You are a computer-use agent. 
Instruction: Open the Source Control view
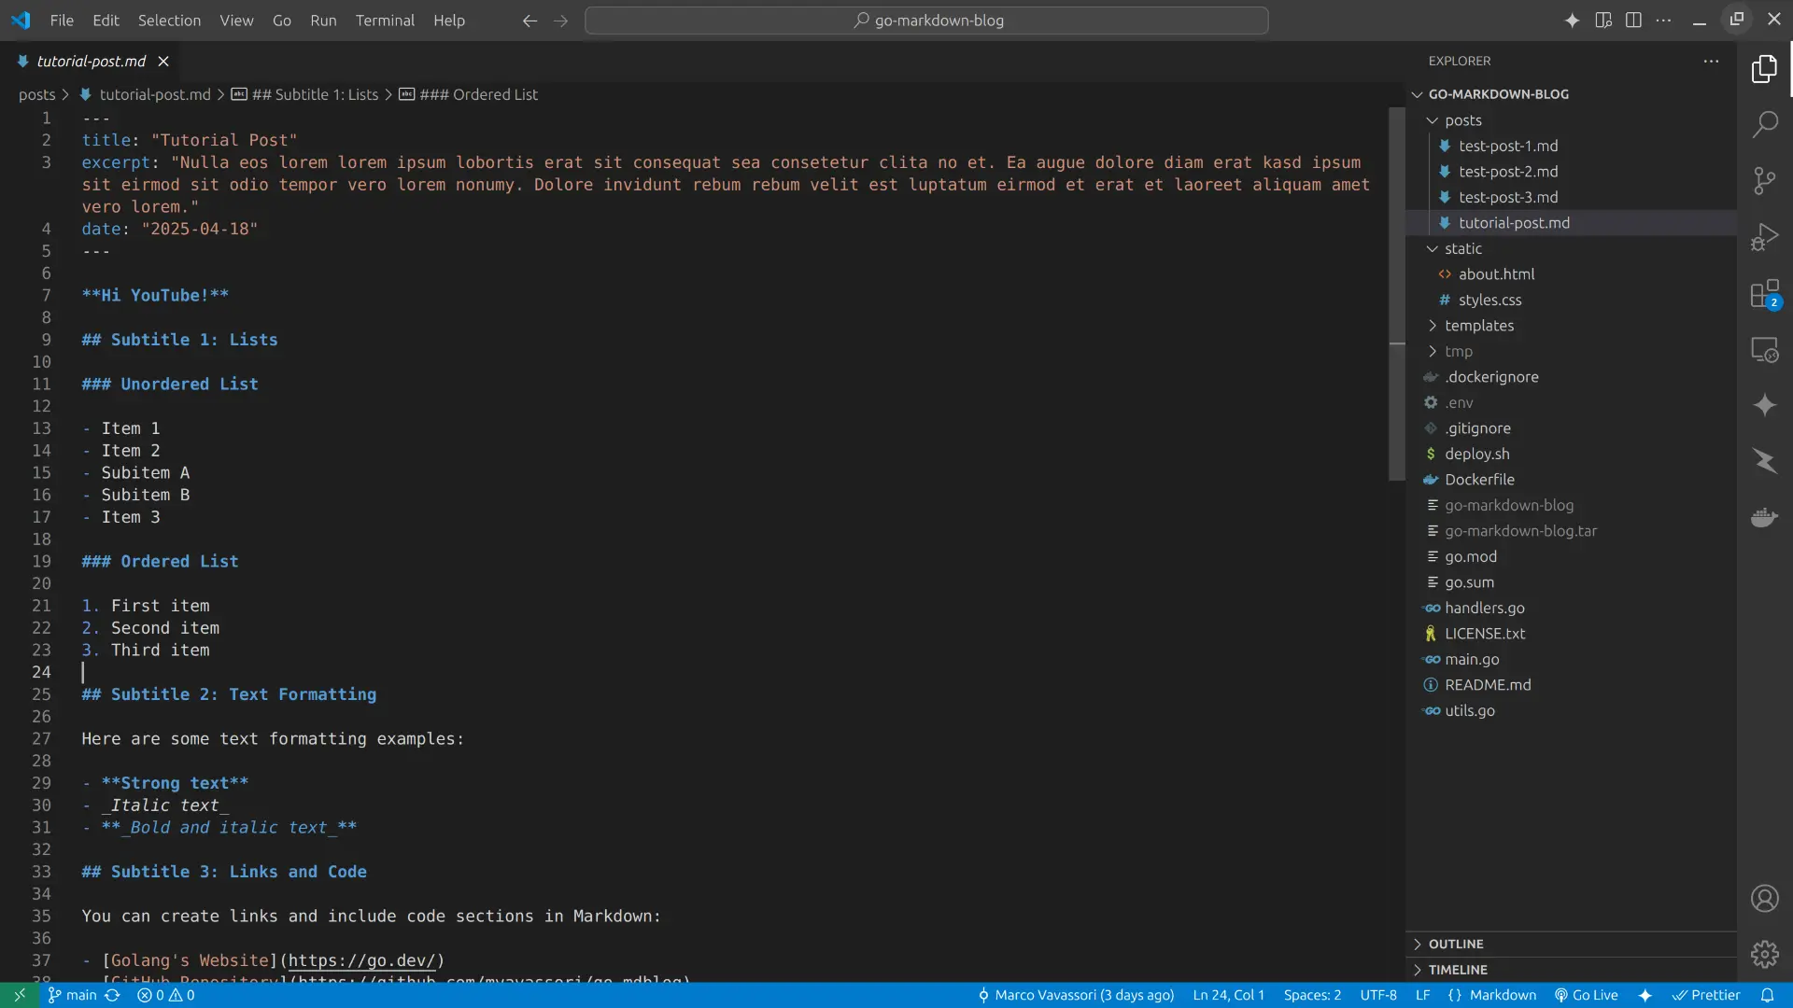tap(1764, 180)
